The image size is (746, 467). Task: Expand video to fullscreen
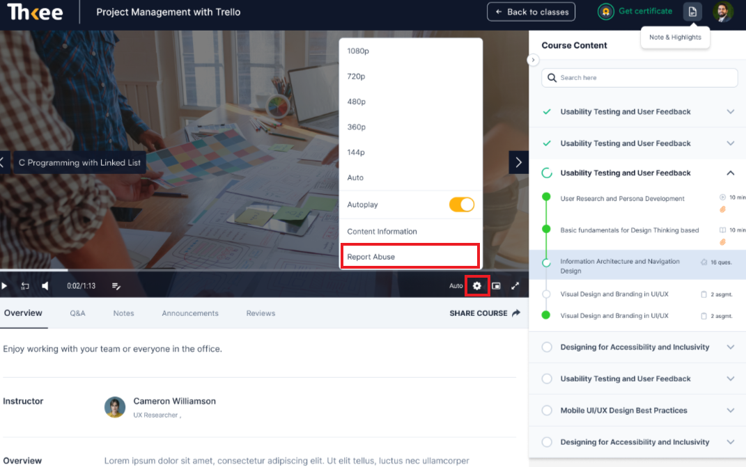[515, 286]
